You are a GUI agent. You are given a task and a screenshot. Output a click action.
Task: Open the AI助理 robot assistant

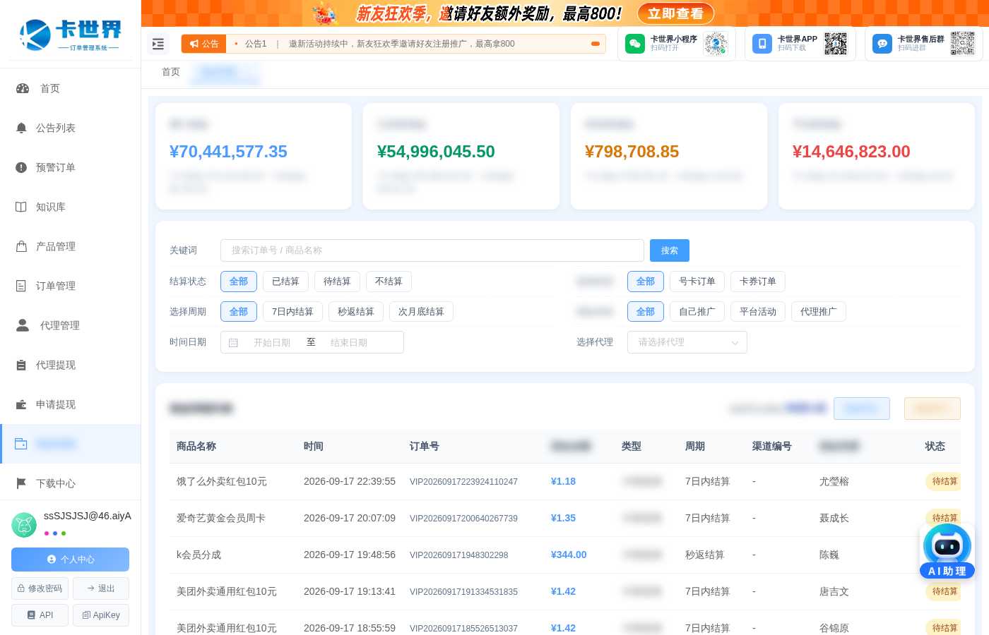[947, 552]
